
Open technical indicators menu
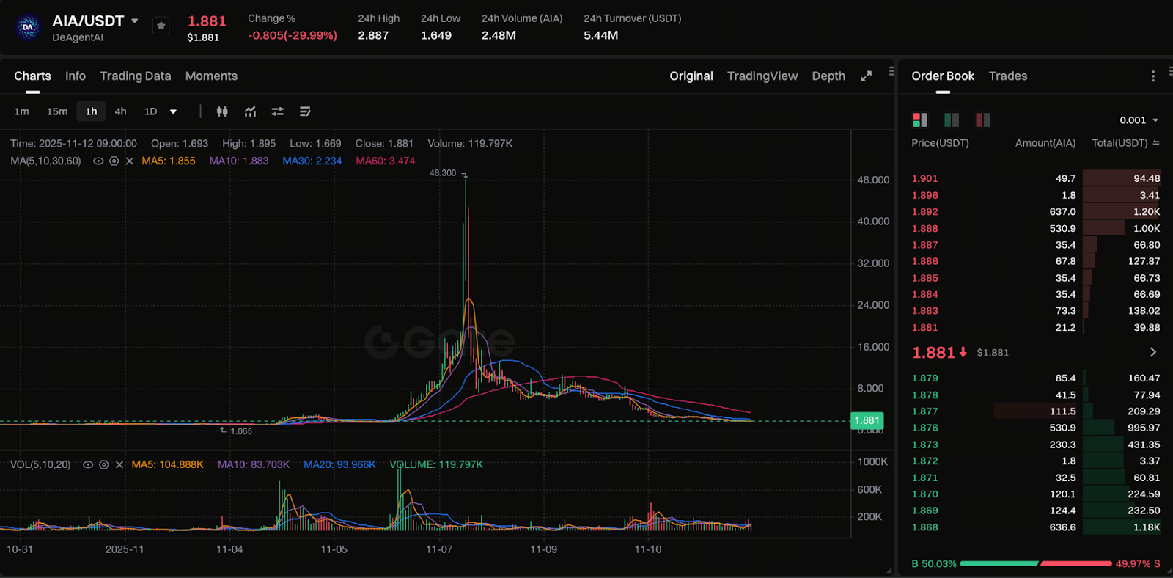[x=250, y=111]
